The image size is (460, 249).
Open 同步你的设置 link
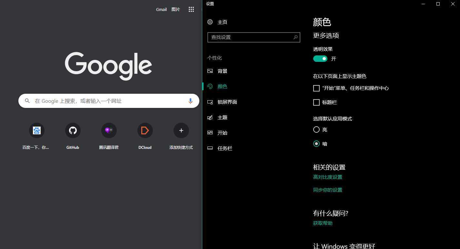pyautogui.click(x=327, y=190)
